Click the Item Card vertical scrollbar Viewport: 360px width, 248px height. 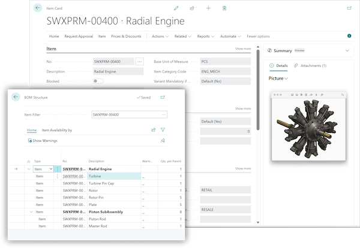point(258,90)
